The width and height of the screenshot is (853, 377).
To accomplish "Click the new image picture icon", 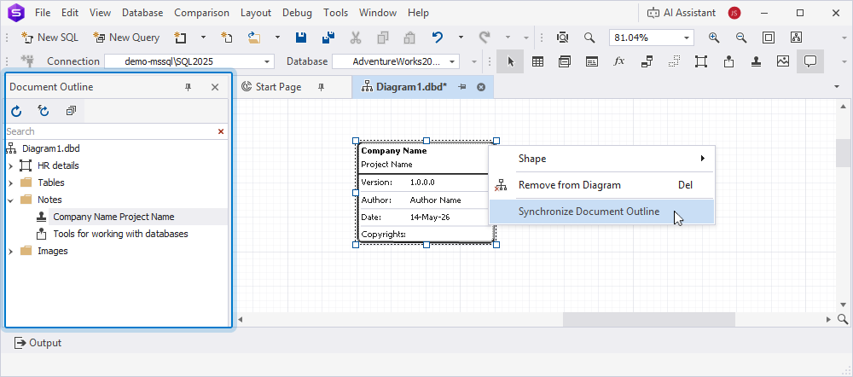I will coord(783,61).
